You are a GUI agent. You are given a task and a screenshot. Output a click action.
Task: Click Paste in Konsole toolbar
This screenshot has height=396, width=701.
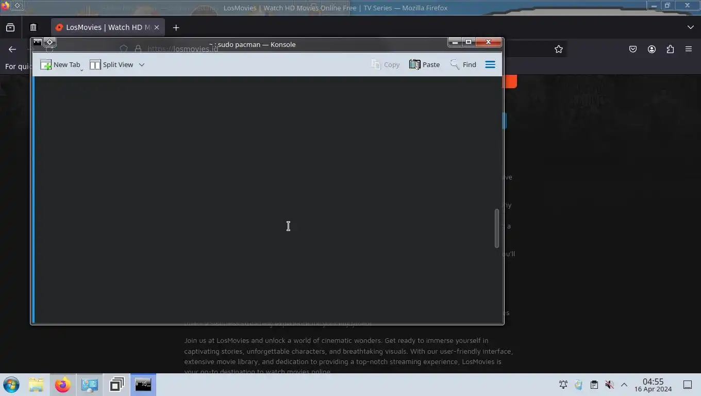424,64
